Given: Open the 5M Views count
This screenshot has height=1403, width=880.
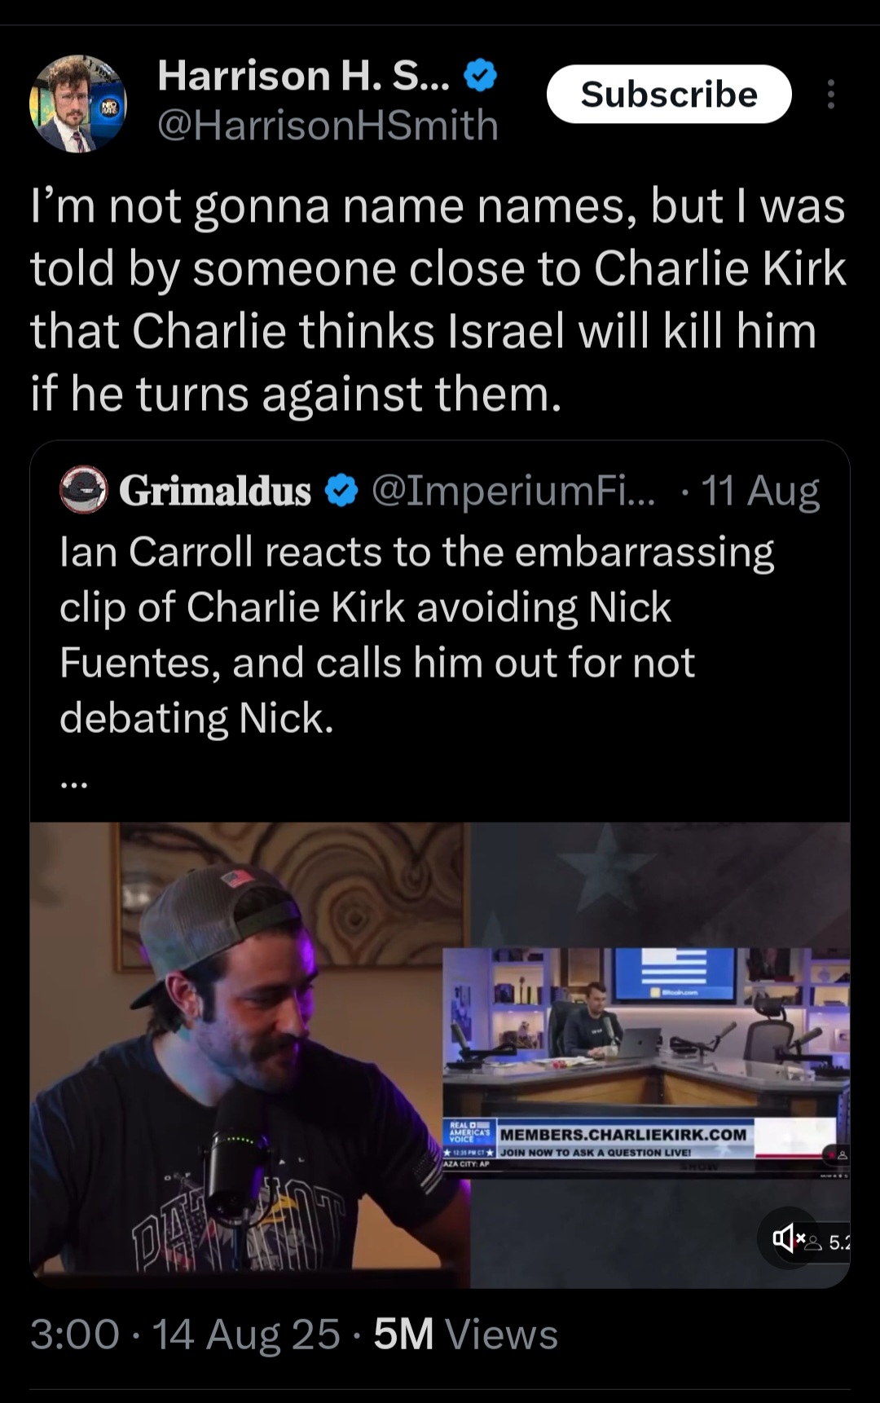Looking at the screenshot, I should (466, 1335).
